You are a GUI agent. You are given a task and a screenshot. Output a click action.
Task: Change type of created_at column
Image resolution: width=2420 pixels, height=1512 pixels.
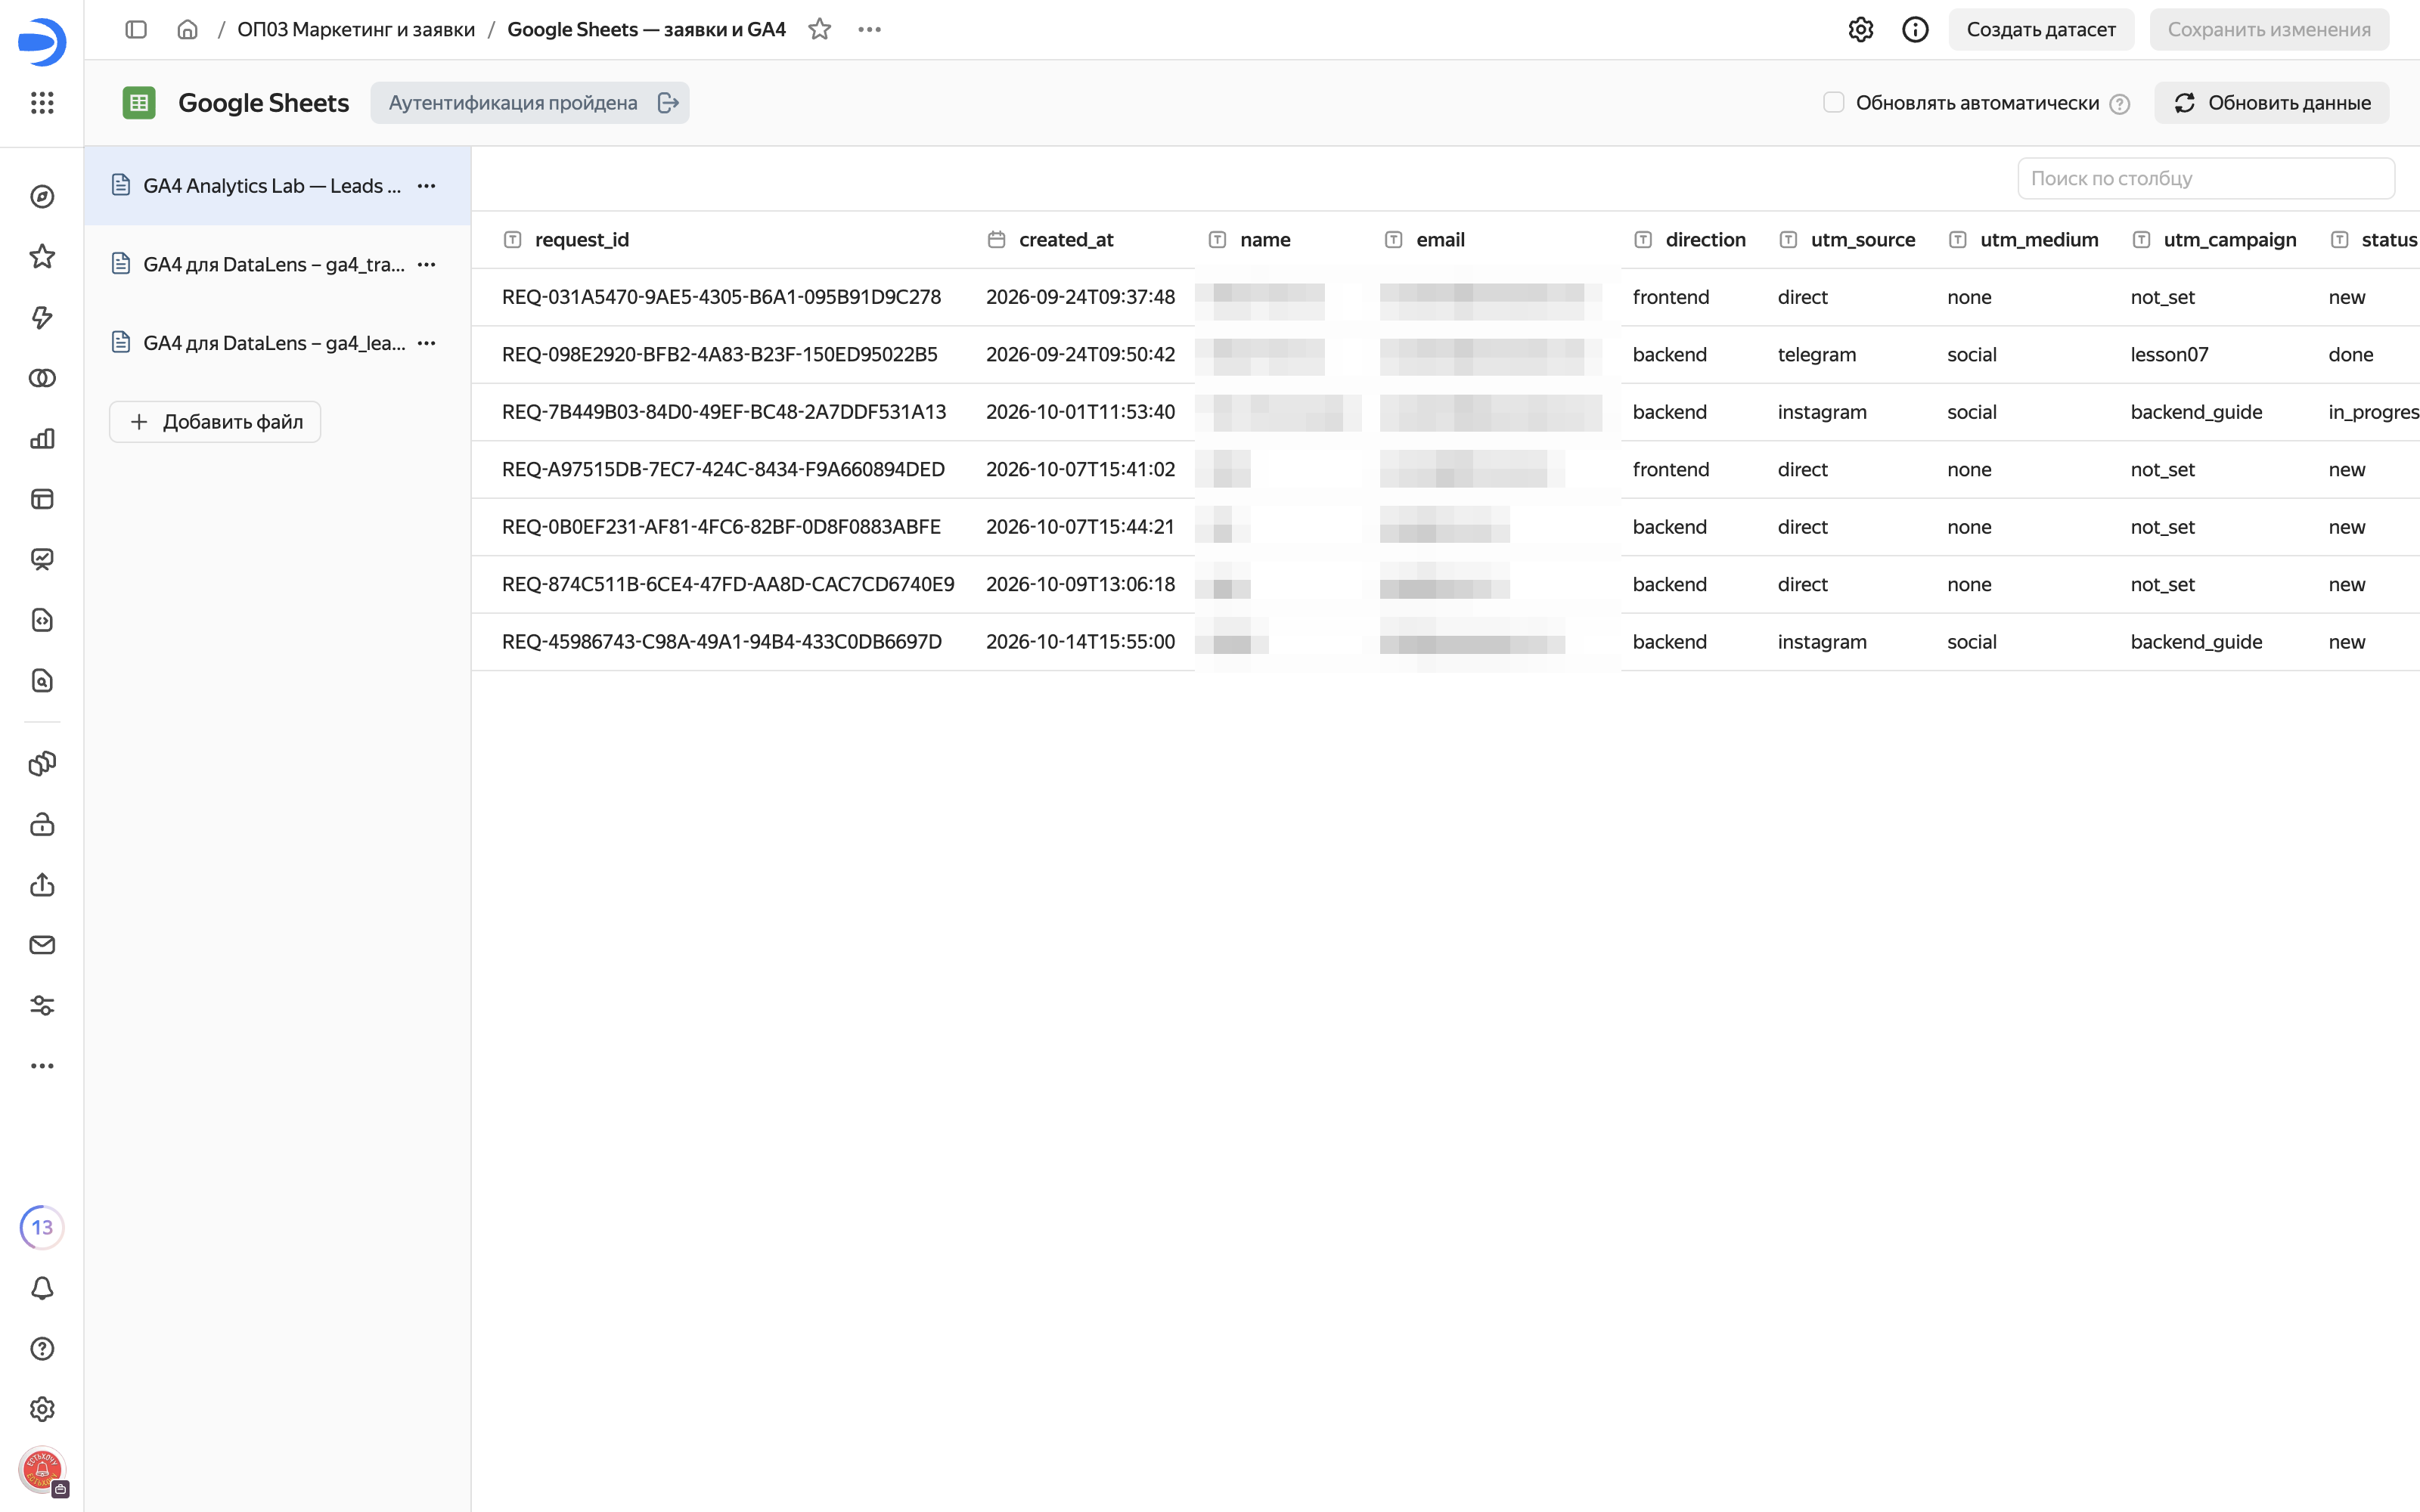coord(996,239)
